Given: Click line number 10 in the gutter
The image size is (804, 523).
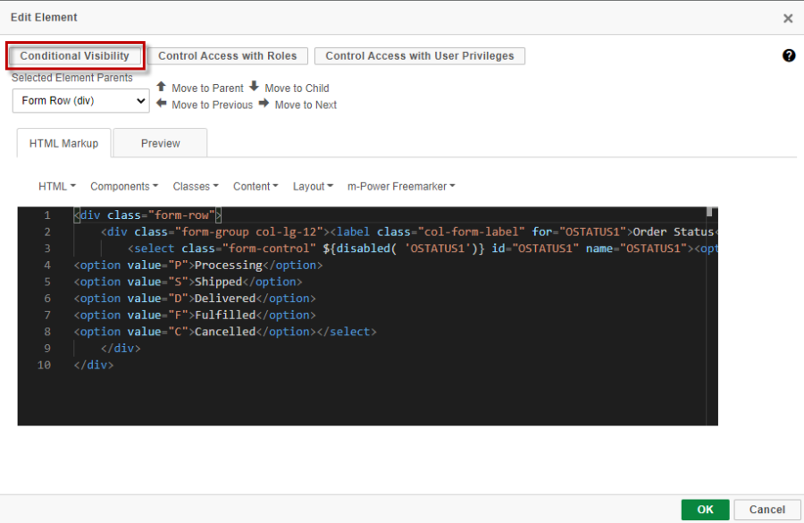Looking at the screenshot, I should tap(44, 365).
